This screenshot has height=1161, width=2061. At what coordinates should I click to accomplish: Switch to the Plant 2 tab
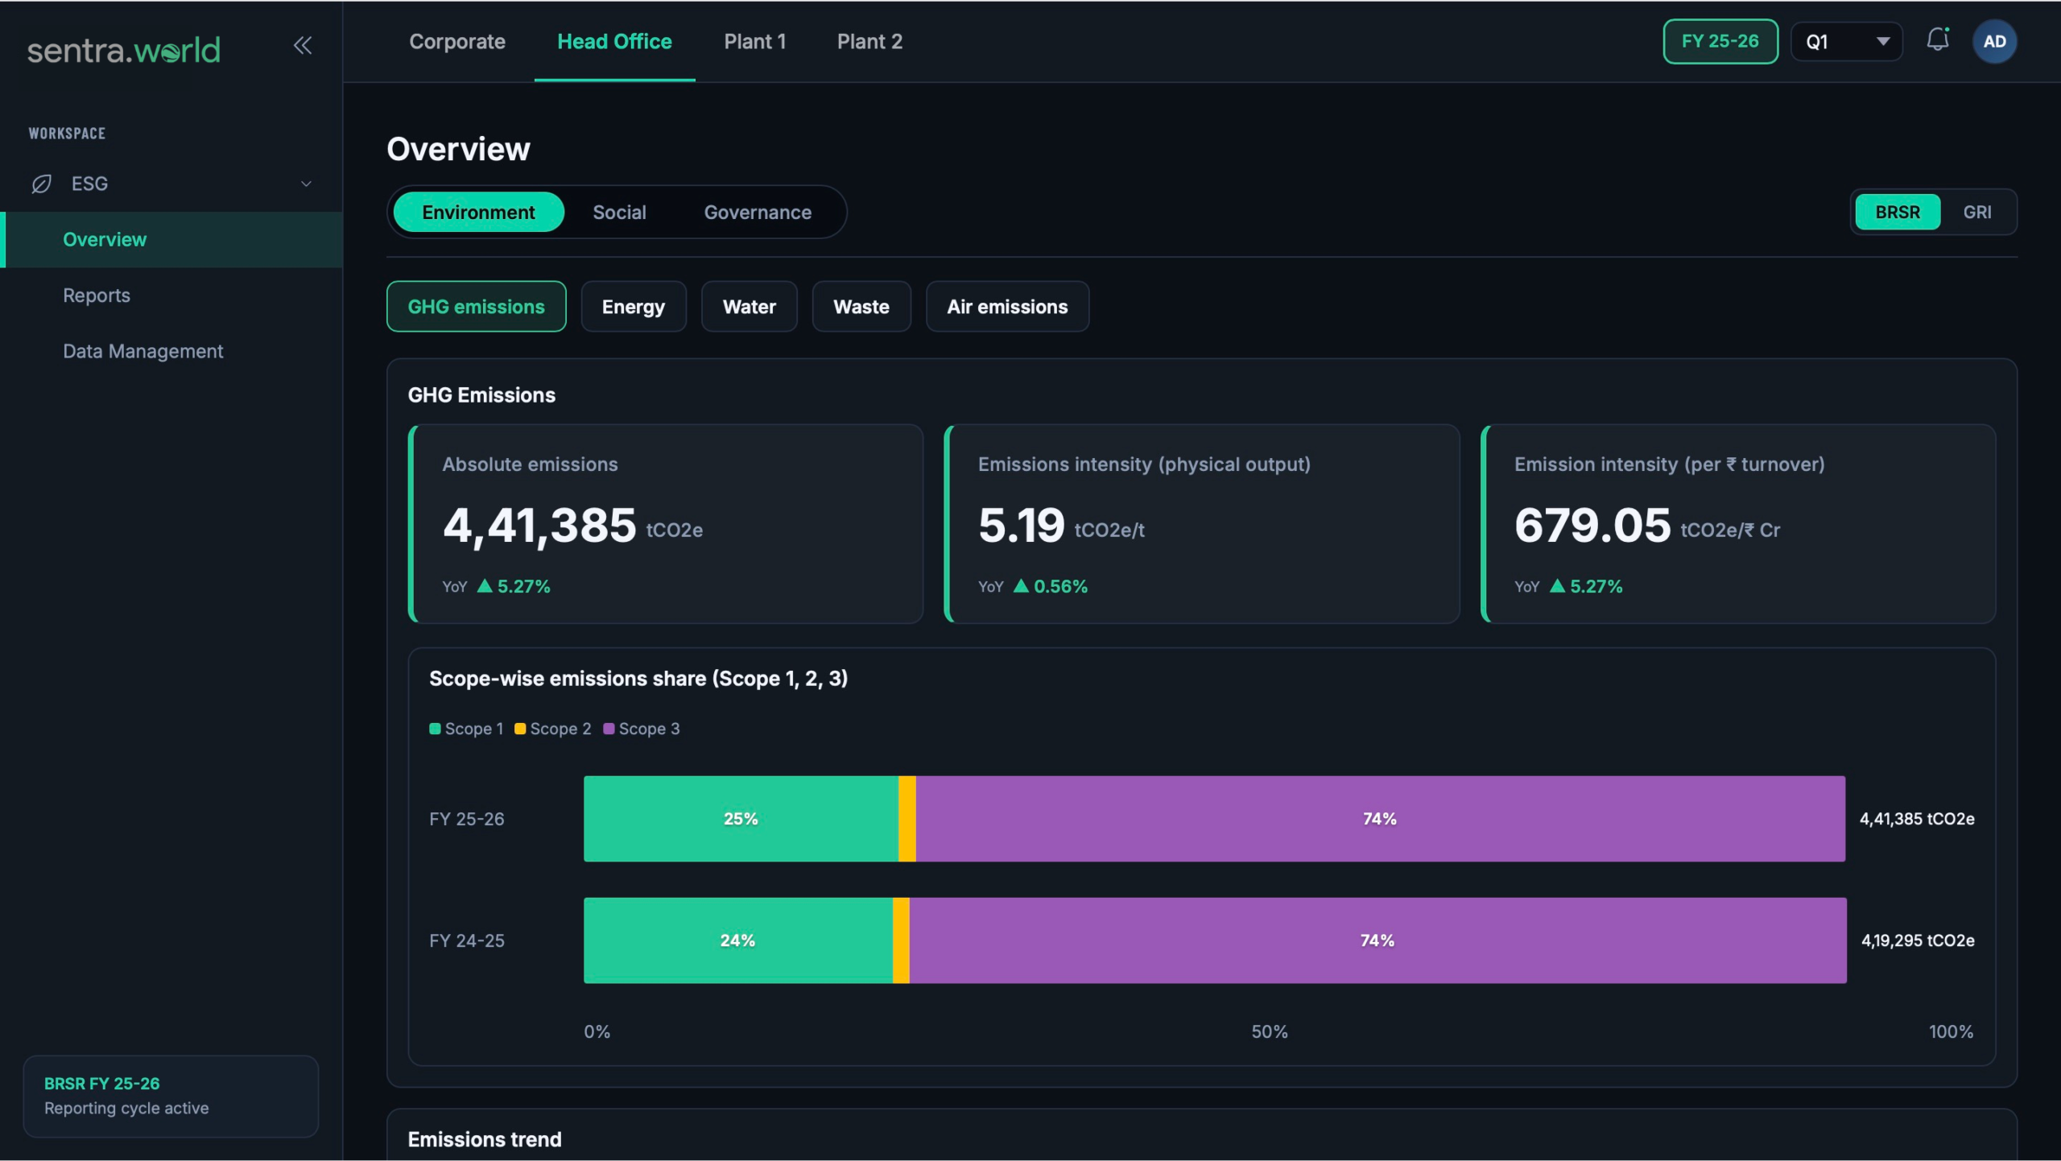point(869,41)
